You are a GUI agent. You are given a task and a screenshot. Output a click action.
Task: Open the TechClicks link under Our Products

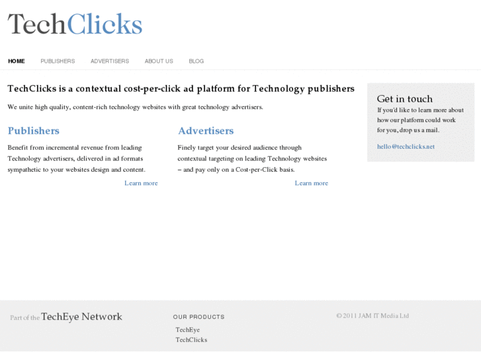pyautogui.click(x=191, y=340)
